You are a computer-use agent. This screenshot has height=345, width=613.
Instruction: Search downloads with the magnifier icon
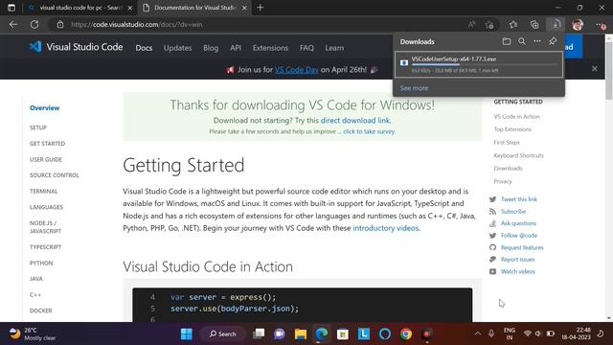tap(522, 41)
